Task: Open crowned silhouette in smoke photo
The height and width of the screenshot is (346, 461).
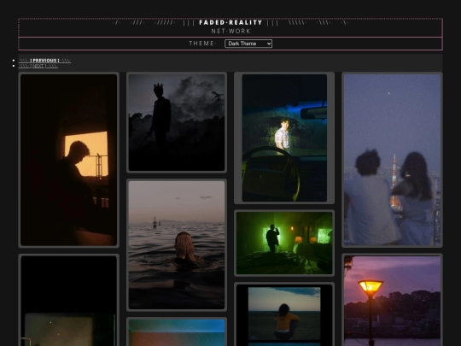Action: [x=177, y=122]
